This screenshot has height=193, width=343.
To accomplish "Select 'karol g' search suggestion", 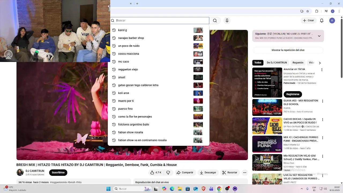I will [x=158, y=30].
